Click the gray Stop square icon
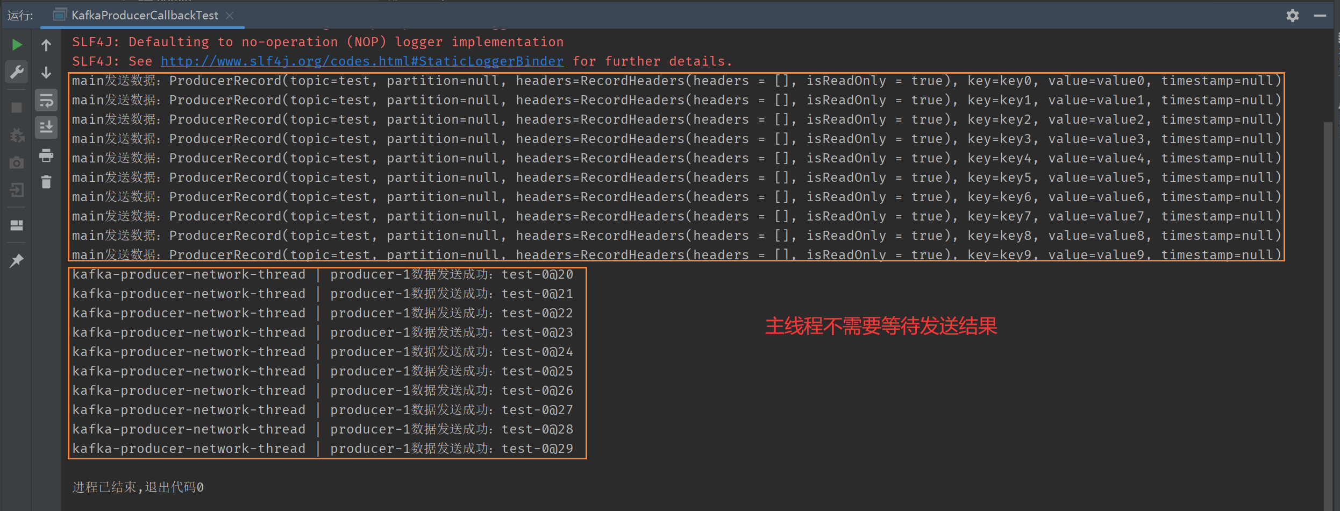Screen dimensions: 1340x511 tap(17, 108)
